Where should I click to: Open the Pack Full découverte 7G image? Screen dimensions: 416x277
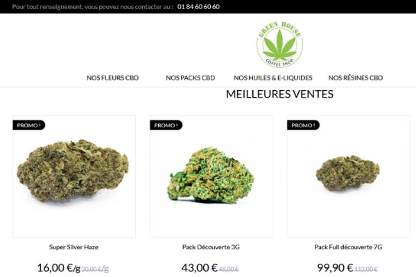coord(348,177)
